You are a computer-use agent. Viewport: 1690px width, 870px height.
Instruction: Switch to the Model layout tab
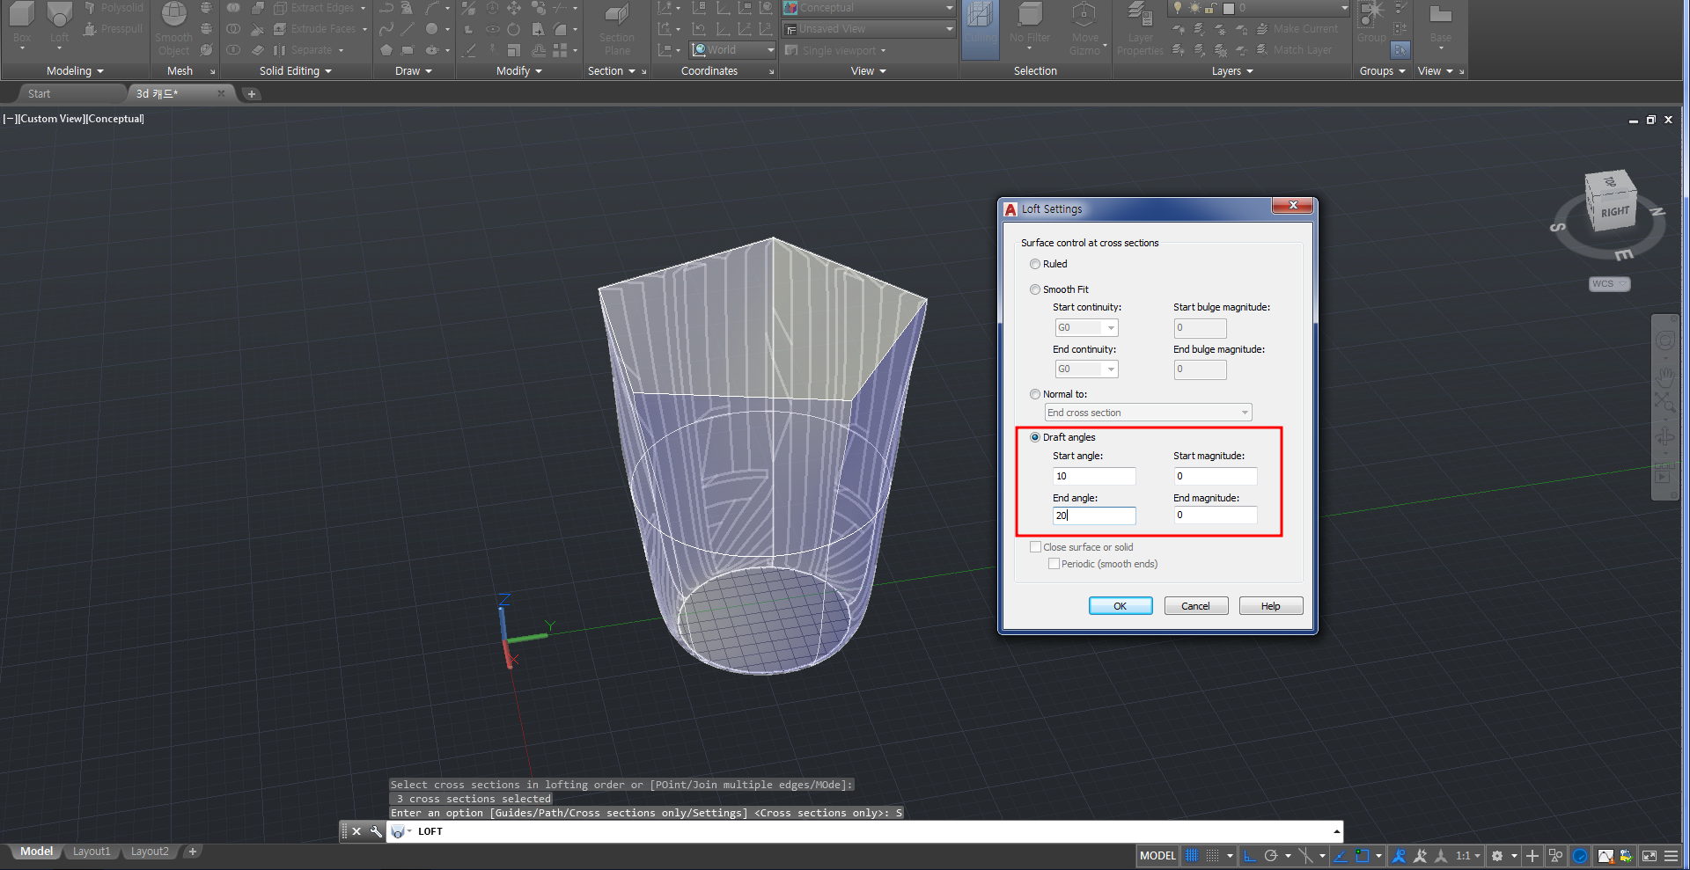(x=36, y=852)
